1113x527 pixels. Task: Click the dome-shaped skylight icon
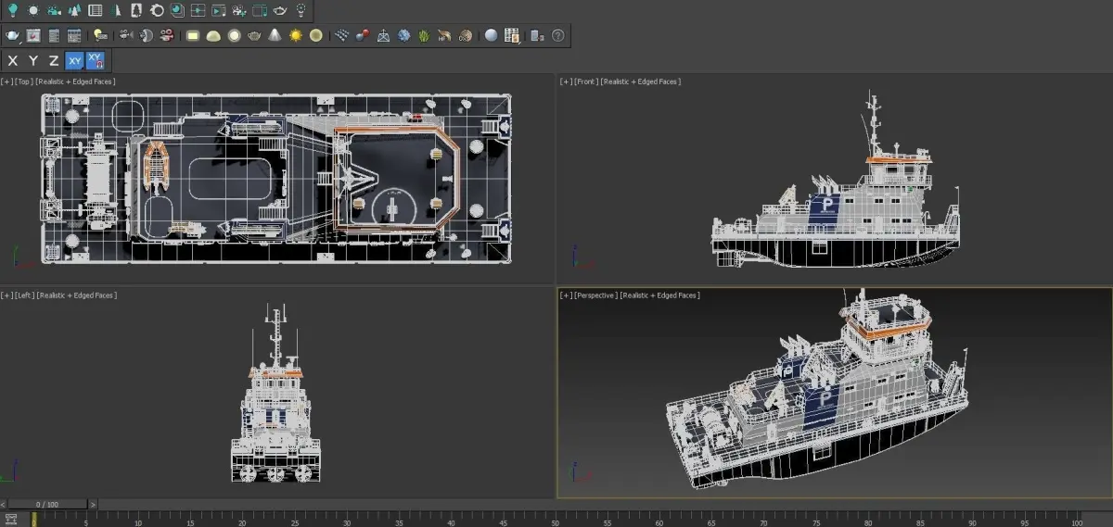point(213,36)
